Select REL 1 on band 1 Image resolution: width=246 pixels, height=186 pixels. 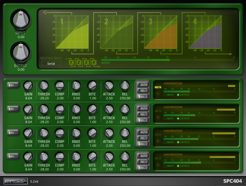click(143, 91)
